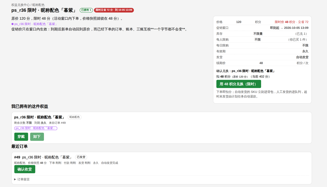Click 来自订单 #49 reference text
This screenshot has height=187, width=327.
(x=57, y=123)
